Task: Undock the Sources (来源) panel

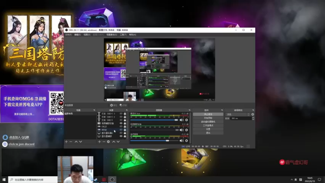Action: coord(127,110)
